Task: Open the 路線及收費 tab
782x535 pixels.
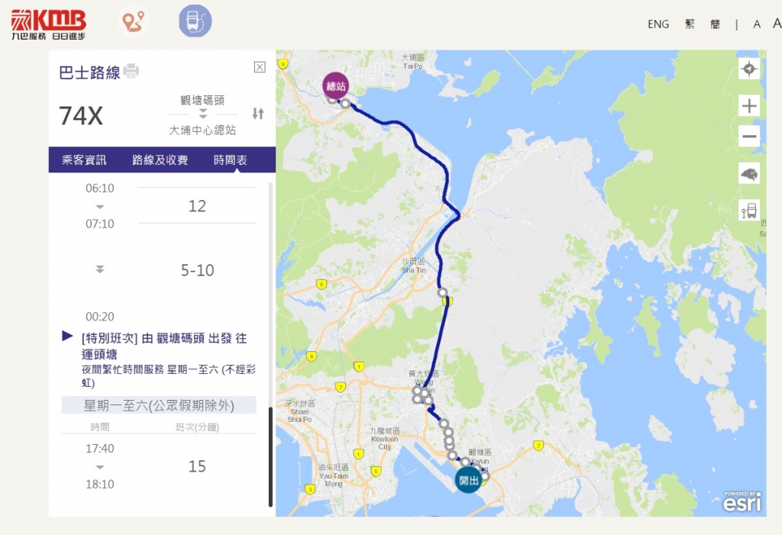Action: (160, 160)
